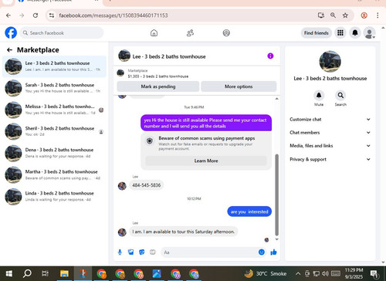Click the voice clip microphone icon

[120, 252]
